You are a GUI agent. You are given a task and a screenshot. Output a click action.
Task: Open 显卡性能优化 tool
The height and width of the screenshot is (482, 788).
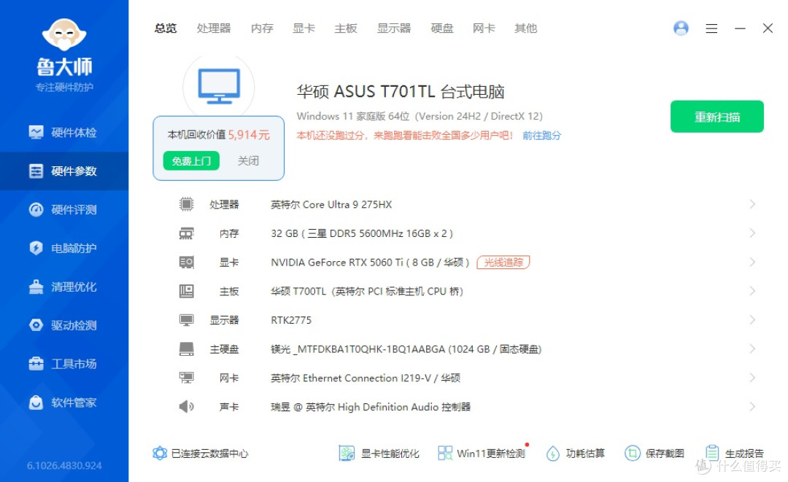point(379,454)
